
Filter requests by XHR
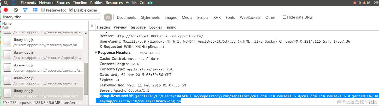click(217, 17)
